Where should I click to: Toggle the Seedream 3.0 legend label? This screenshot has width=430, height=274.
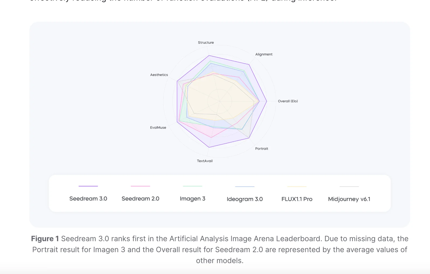tap(88, 199)
